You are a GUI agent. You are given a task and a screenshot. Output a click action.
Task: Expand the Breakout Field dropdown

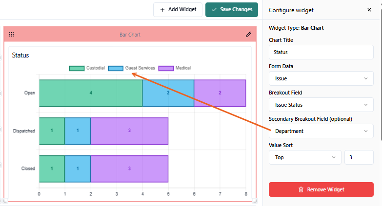321,105
